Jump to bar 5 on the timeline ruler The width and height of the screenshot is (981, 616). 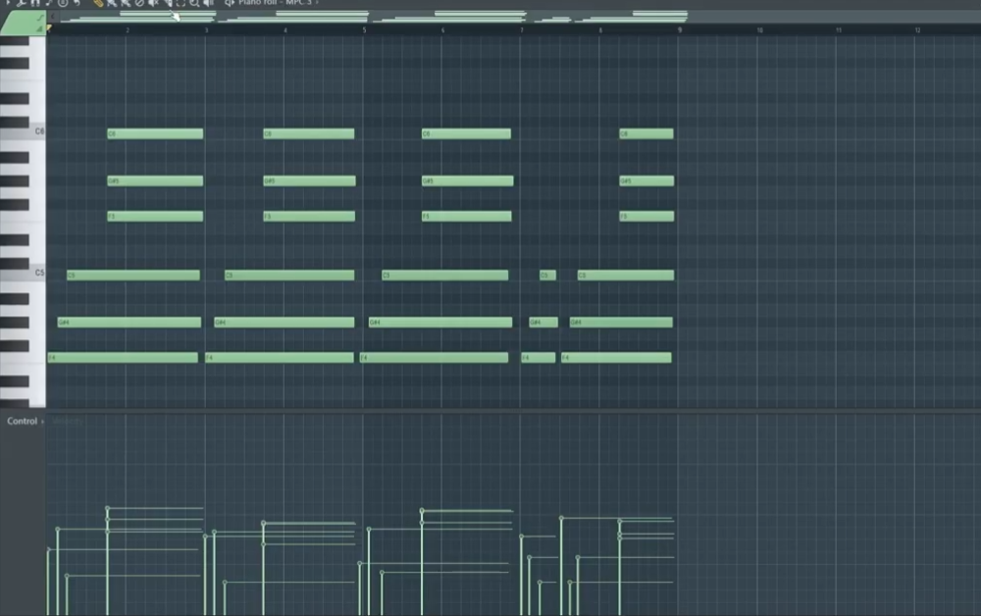coord(364,30)
